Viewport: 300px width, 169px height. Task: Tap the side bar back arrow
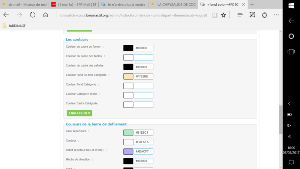click(x=291, y=21)
